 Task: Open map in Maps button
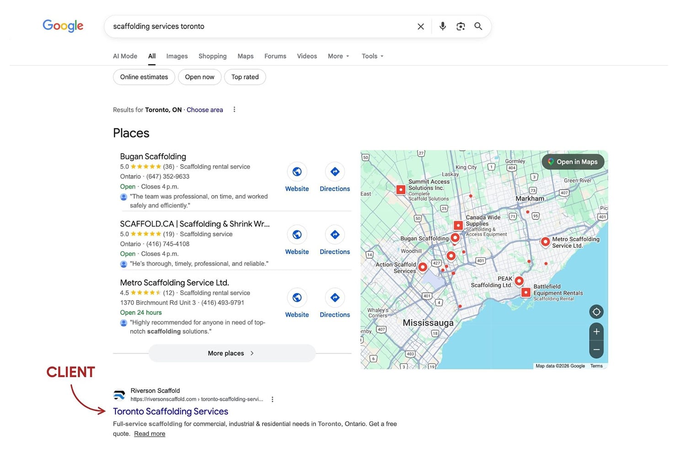[573, 162]
